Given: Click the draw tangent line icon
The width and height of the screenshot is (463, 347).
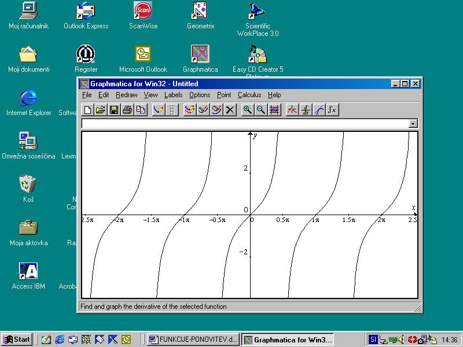Looking at the screenshot, I should coord(319,110).
